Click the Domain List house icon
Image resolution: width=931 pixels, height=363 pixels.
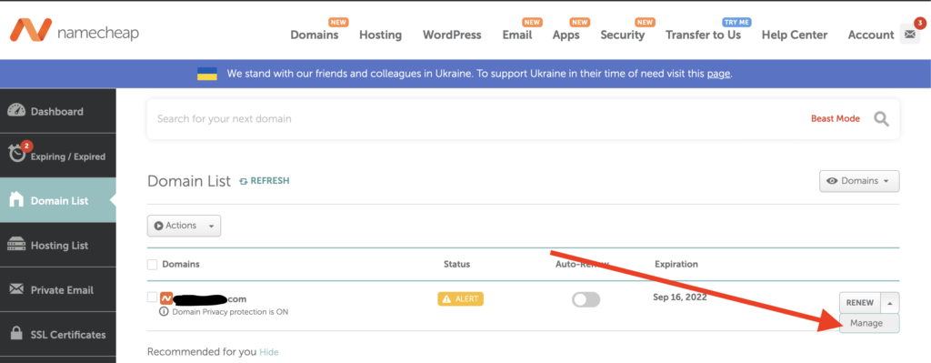tap(16, 199)
